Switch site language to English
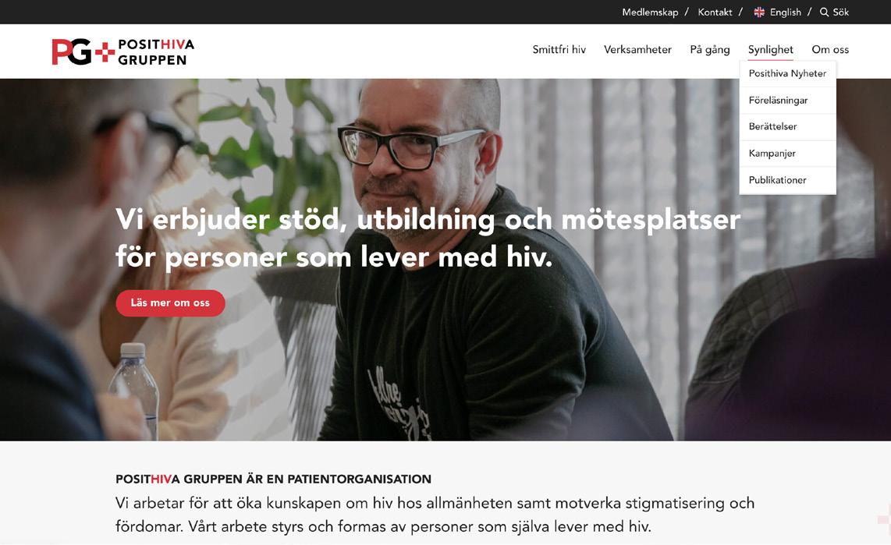Image resolution: width=891 pixels, height=545 pixels. click(x=786, y=12)
